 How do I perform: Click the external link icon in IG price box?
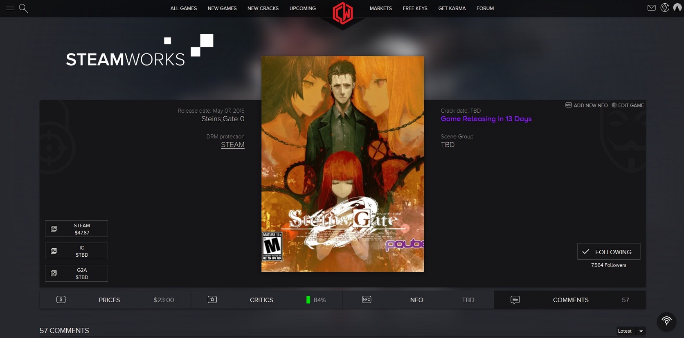tap(54, 251)
